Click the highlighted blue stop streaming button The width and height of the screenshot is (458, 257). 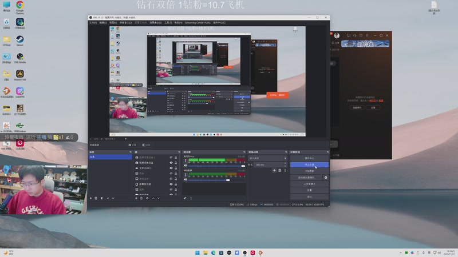click(x=309, y=164)
